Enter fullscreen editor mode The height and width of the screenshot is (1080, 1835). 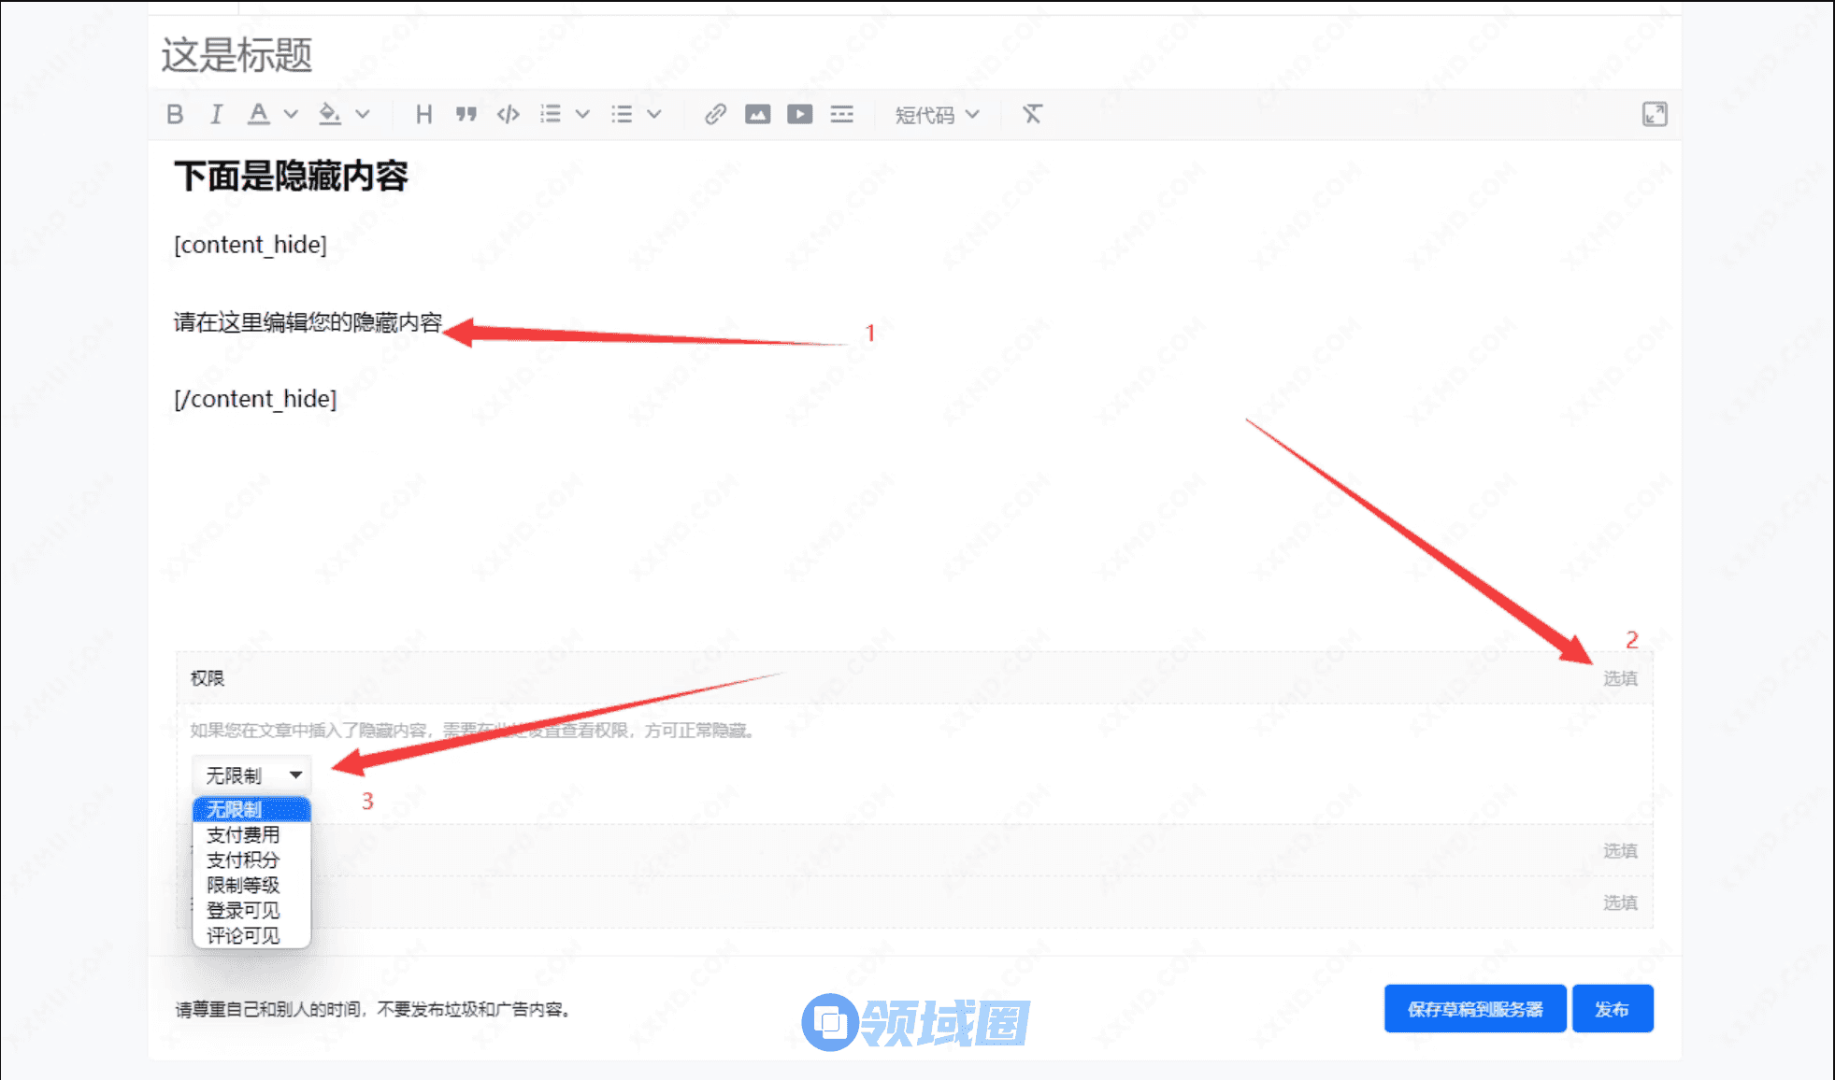tap(1654, 114)
